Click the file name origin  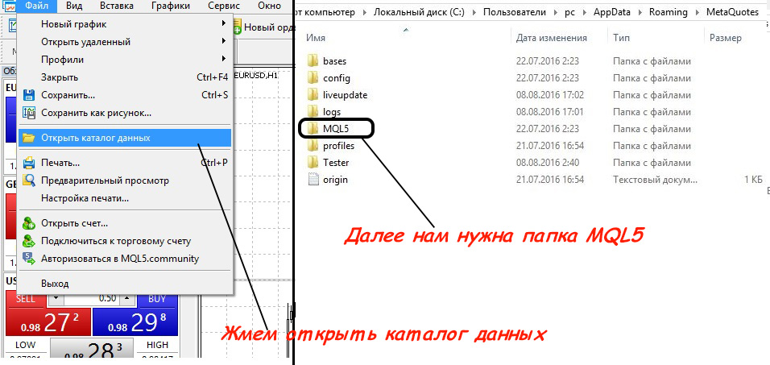pos(335,180)
